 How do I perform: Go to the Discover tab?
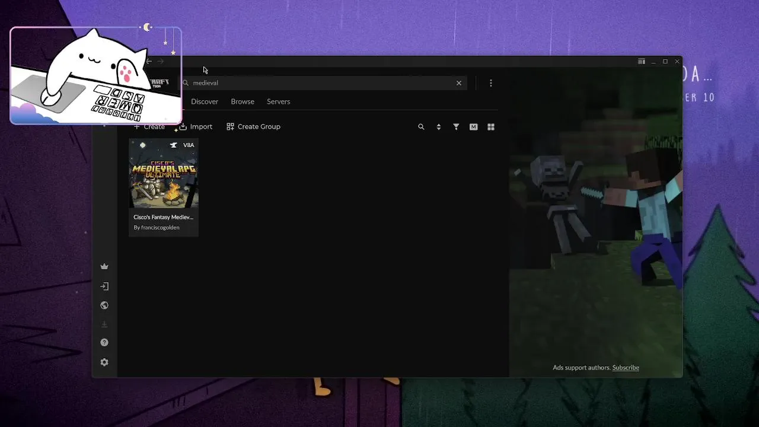pos(205,101)
